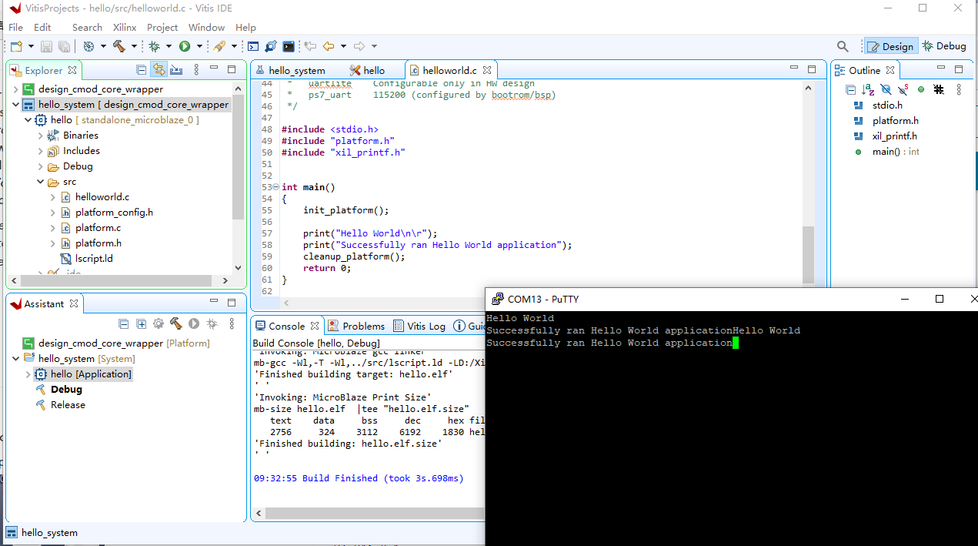The image size is (978, 546).
Task: Open the Xilinx menu
Action: coord(125,27)
